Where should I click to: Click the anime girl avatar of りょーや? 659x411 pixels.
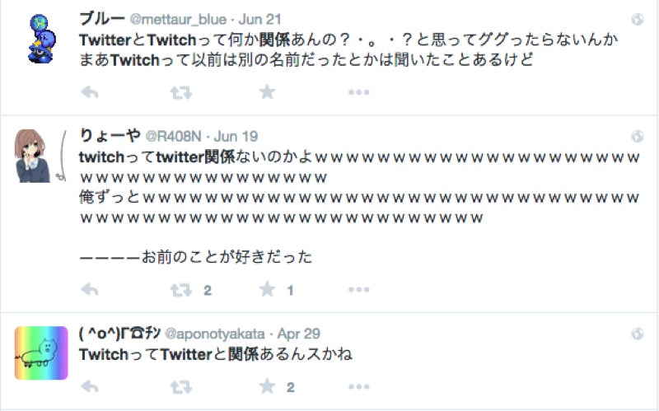pos(32,156)
